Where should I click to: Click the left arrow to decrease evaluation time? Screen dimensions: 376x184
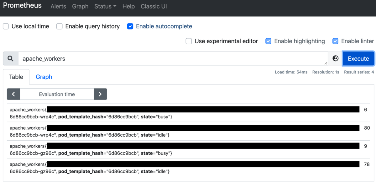coord(13,94)
